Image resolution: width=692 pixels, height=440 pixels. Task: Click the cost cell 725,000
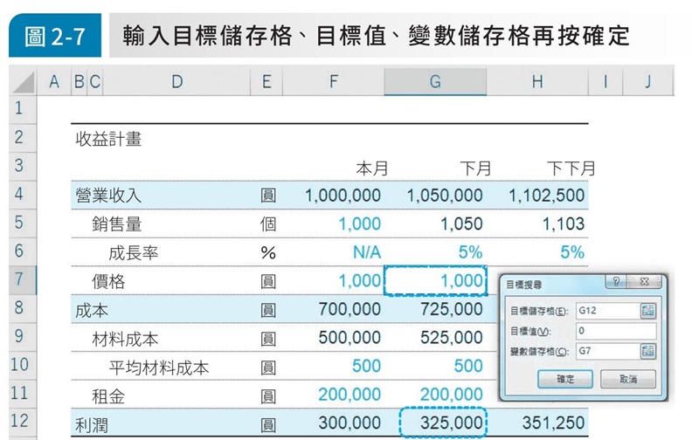(x=452, y=310)
